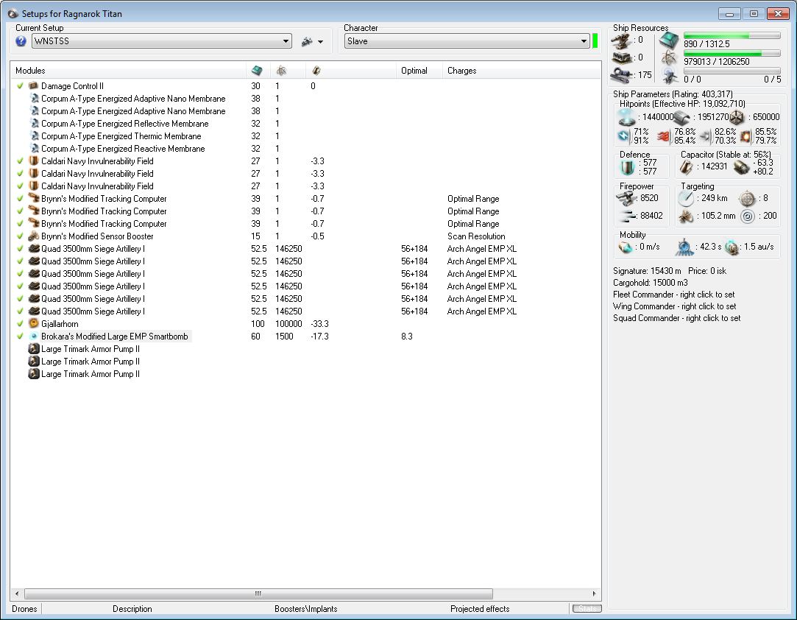Click the Stats button at bottom right
This screenshot has height=620, width=797.
pos(587,608)
